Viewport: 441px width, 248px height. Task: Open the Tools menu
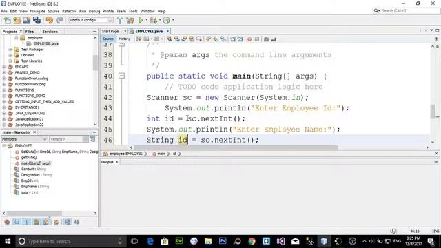(133, 11)
